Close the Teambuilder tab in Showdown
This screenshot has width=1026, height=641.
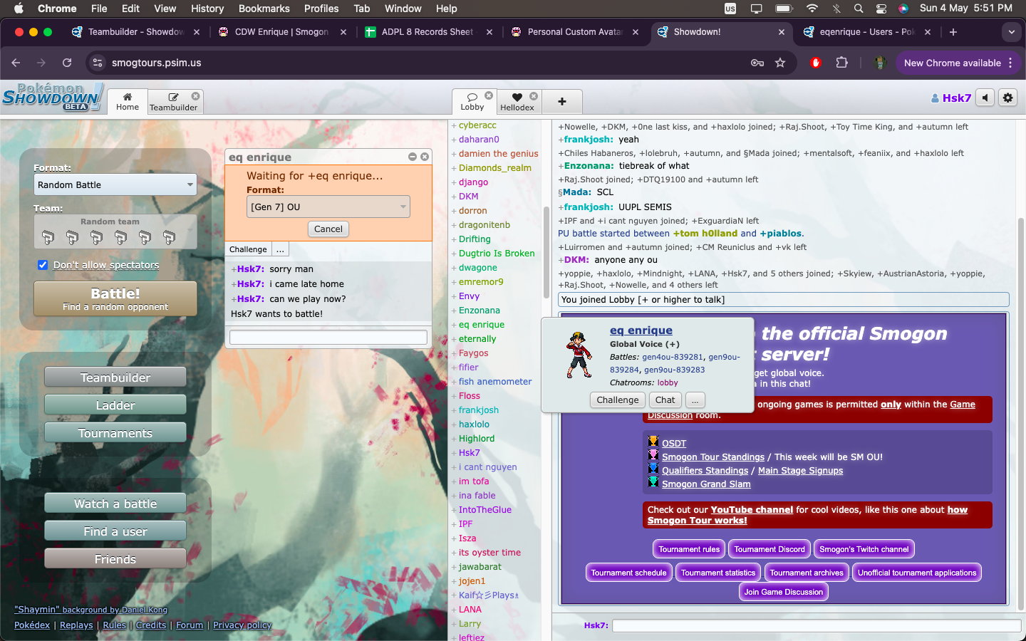(x=196, y=96)
